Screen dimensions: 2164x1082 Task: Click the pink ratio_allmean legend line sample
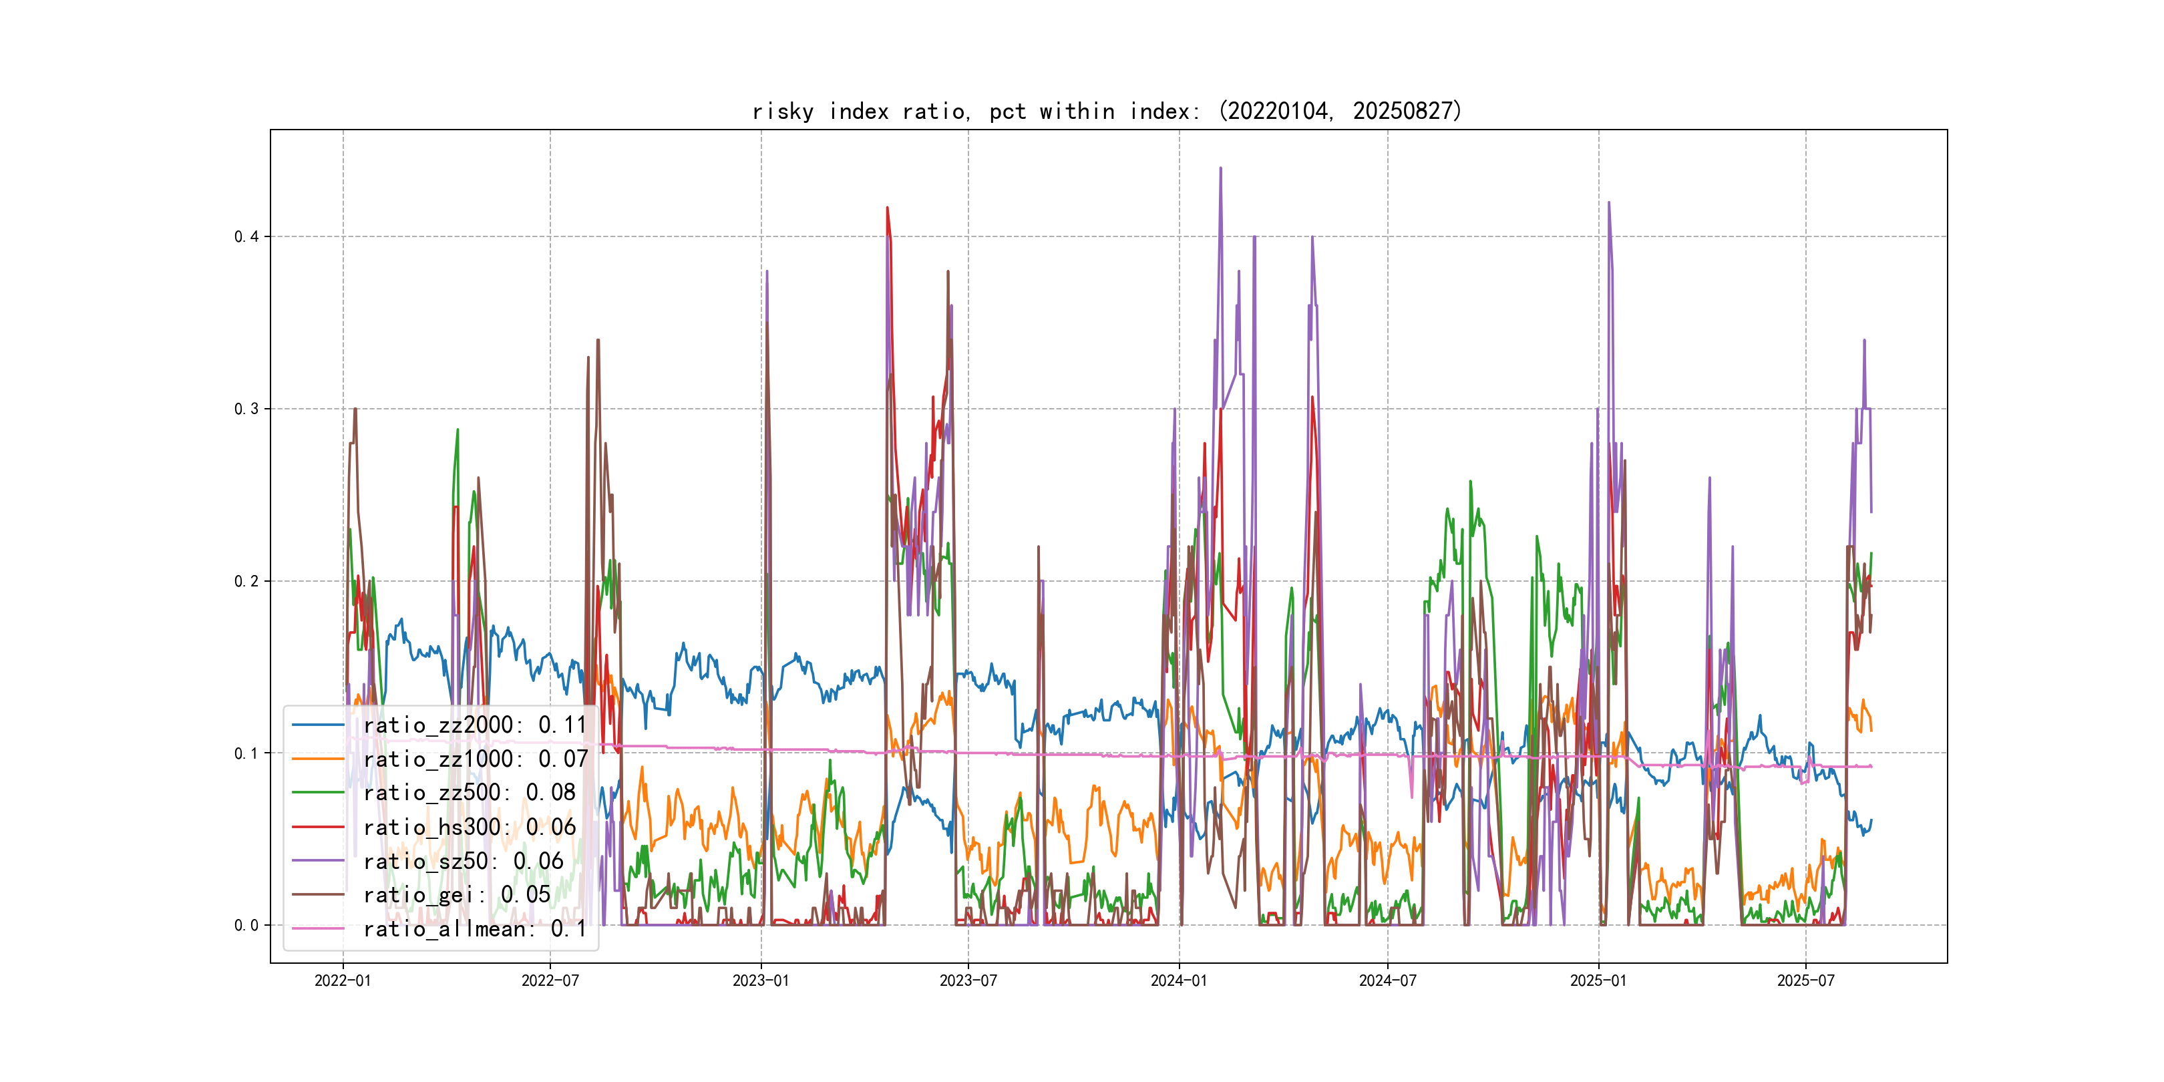317,928
